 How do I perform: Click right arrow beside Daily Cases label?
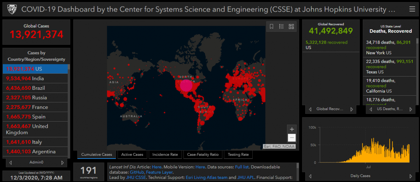point(411,176)
